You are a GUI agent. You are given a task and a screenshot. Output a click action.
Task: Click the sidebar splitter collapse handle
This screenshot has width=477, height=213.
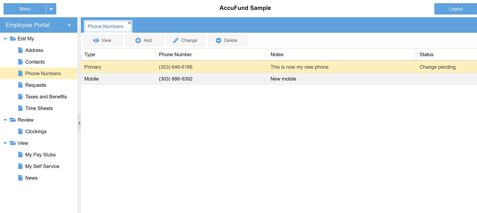[79, 123]
